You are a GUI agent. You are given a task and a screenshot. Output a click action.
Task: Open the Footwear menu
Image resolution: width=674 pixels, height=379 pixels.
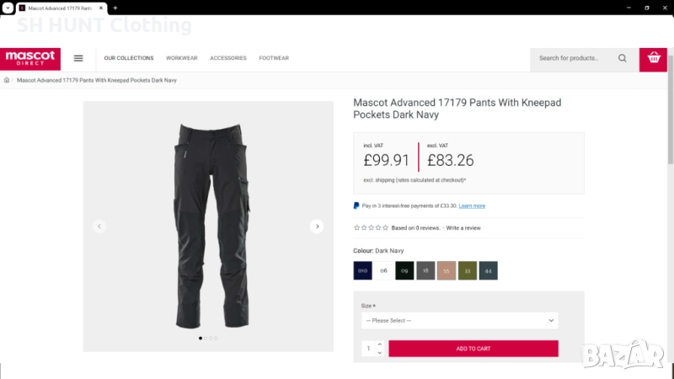pos(274,58)
